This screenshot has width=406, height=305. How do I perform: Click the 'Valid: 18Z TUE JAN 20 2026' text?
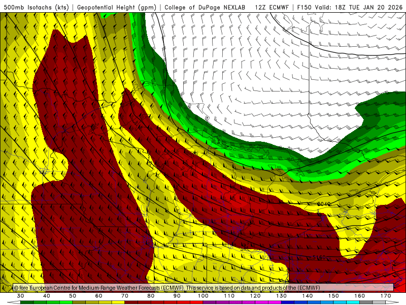(x=360, y=7)
